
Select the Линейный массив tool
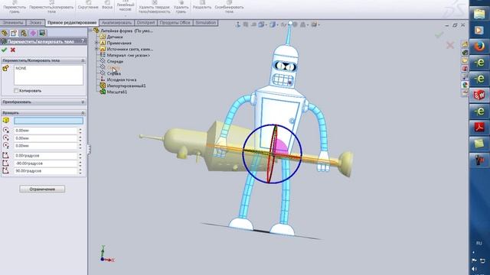pyautogui.click(x=126, y=6)
